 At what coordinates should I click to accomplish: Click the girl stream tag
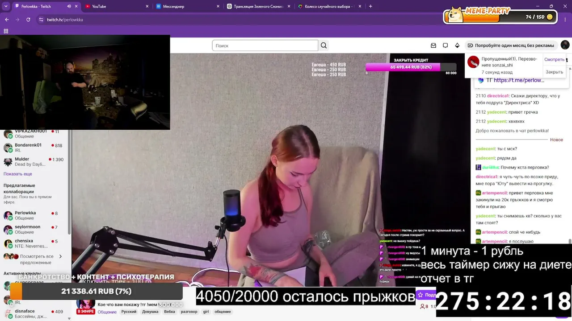206,312
